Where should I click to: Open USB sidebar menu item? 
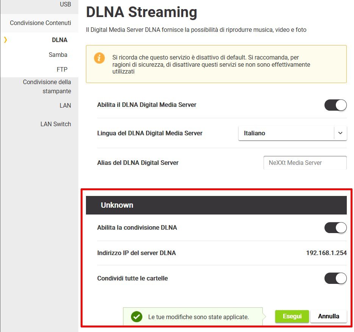(x=65, y=4)
